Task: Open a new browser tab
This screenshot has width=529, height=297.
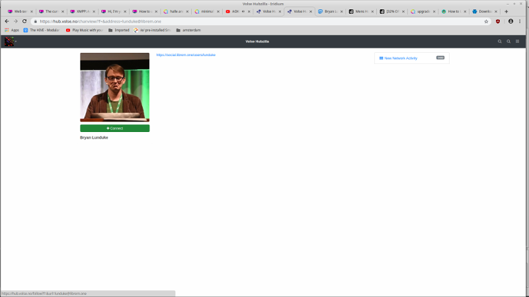Action: (507, 11)
